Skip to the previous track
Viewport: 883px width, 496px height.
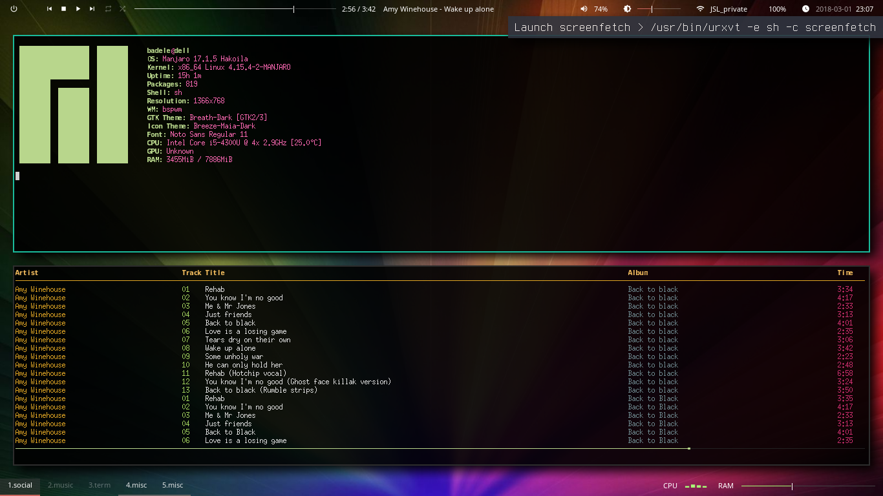coord(49,9)
